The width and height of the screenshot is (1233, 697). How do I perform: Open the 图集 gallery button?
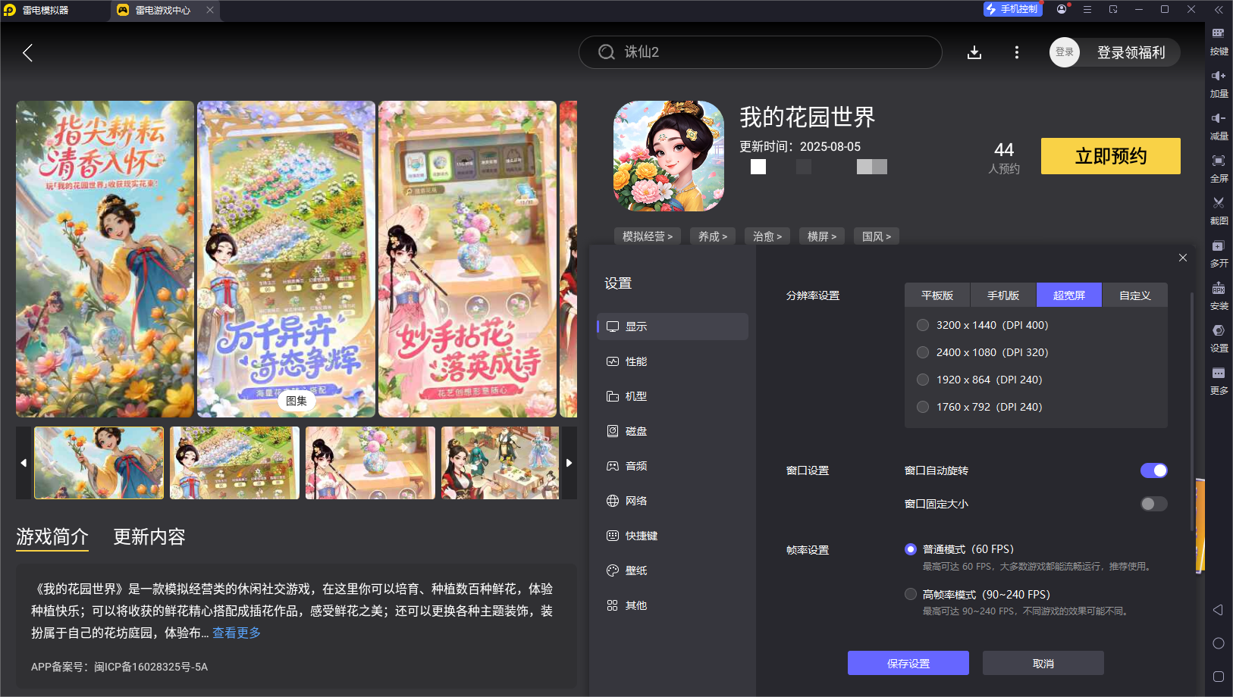pyautogui.click(x=296, y=401)
